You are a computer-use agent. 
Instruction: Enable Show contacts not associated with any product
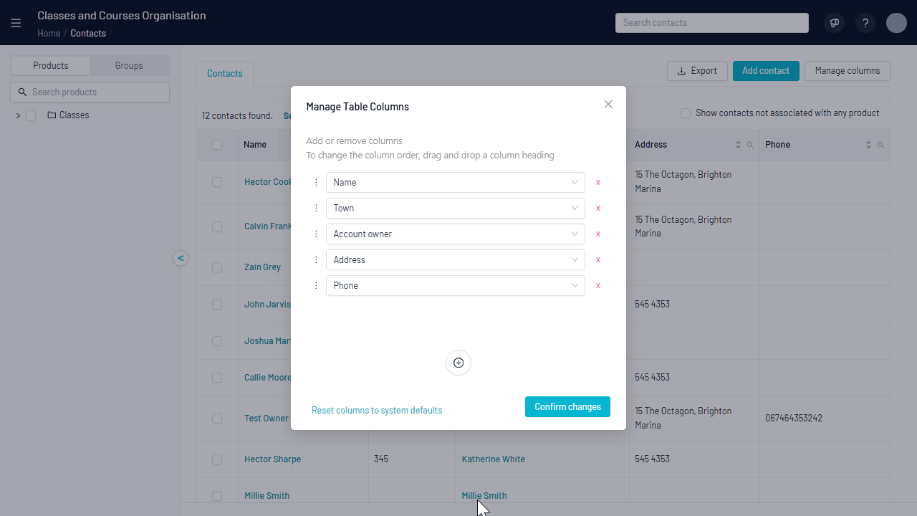click(x=686, y=113)
